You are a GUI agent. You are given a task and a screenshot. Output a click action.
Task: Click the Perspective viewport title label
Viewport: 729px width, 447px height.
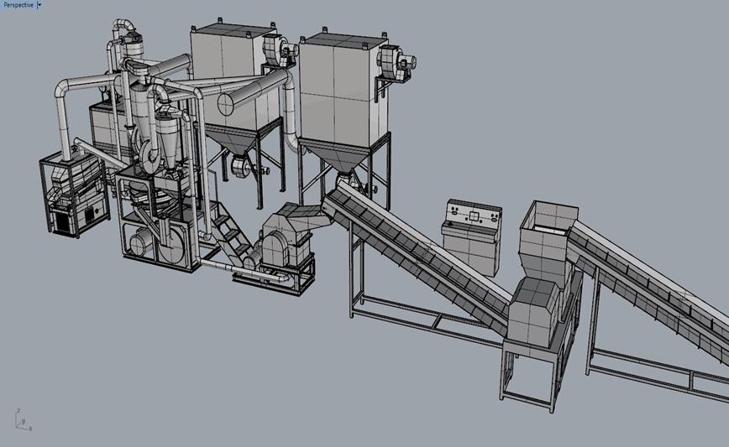coord(17,4)
